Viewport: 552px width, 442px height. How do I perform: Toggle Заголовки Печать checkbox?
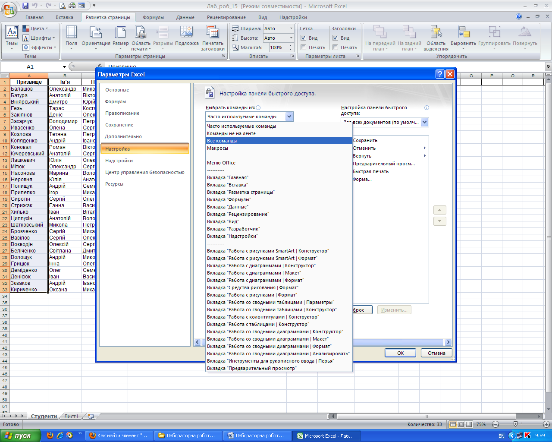(x=335, y=47)
